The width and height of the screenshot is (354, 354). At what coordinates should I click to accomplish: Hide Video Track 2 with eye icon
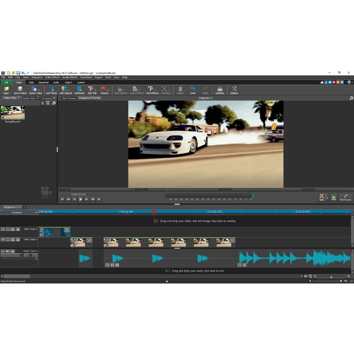8,229
